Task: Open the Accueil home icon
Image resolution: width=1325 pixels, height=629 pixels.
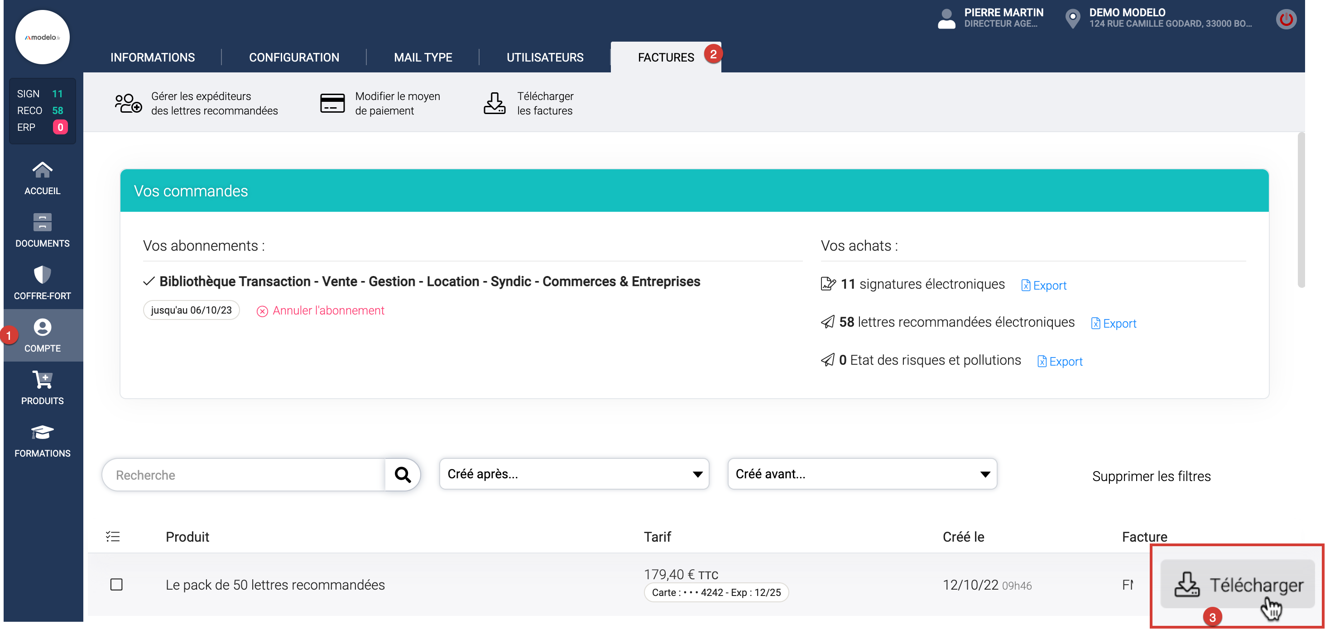Action: [42, 177]
